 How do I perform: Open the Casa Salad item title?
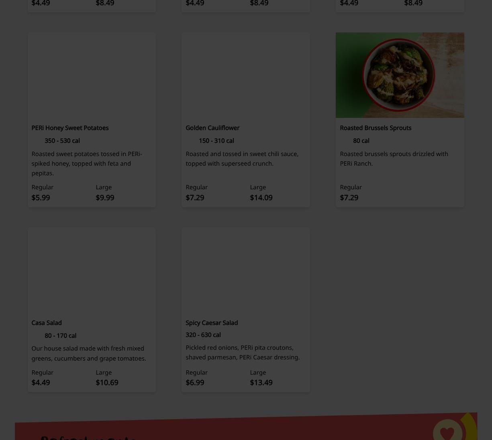[47, 322]
